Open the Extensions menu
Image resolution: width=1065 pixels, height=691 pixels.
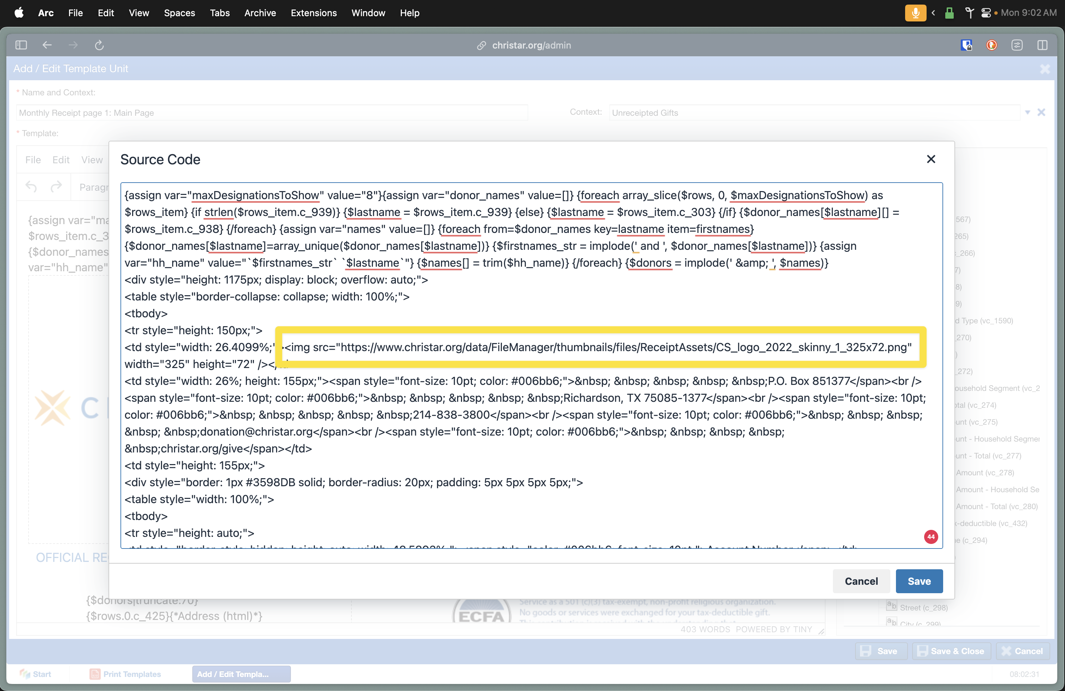click(x=313, y=13)
